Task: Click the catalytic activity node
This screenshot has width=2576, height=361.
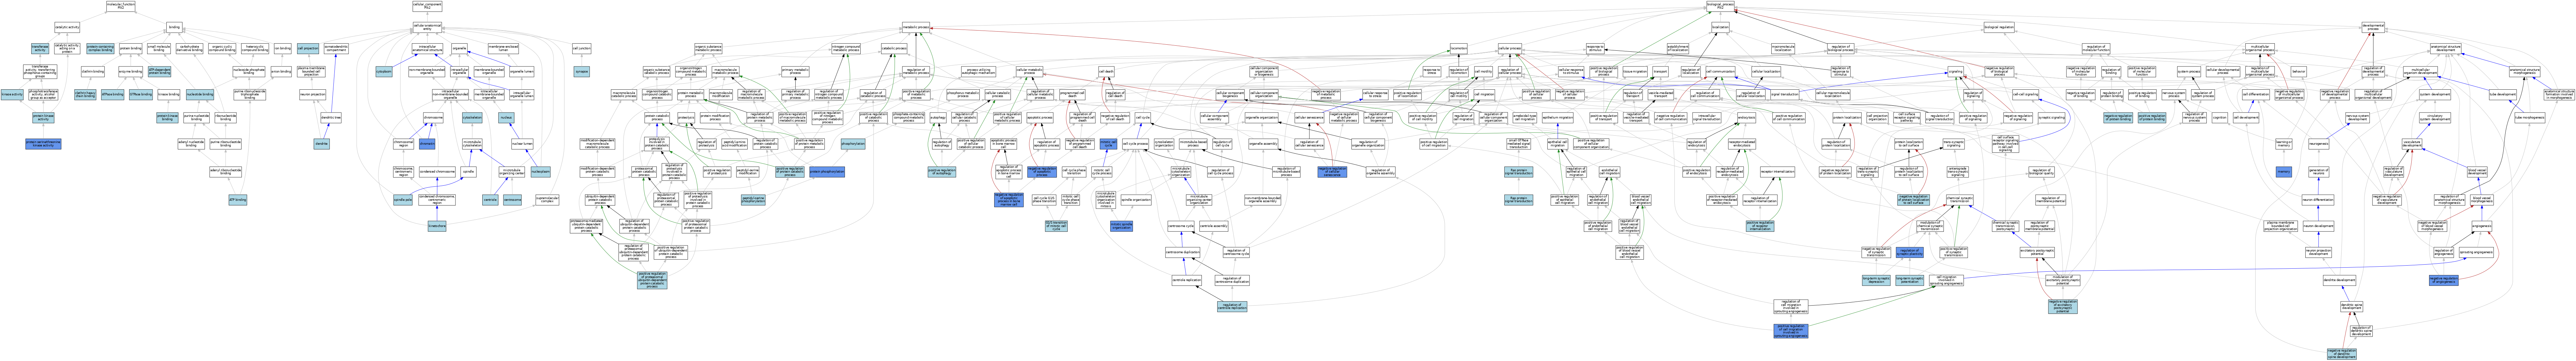Action: (67, 27)
